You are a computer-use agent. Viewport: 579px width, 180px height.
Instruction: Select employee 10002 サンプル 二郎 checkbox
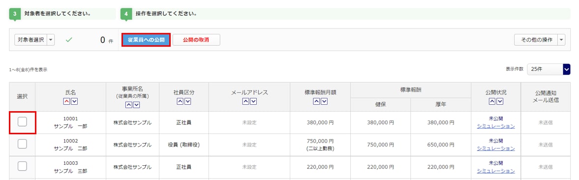(x=23, y=144)
